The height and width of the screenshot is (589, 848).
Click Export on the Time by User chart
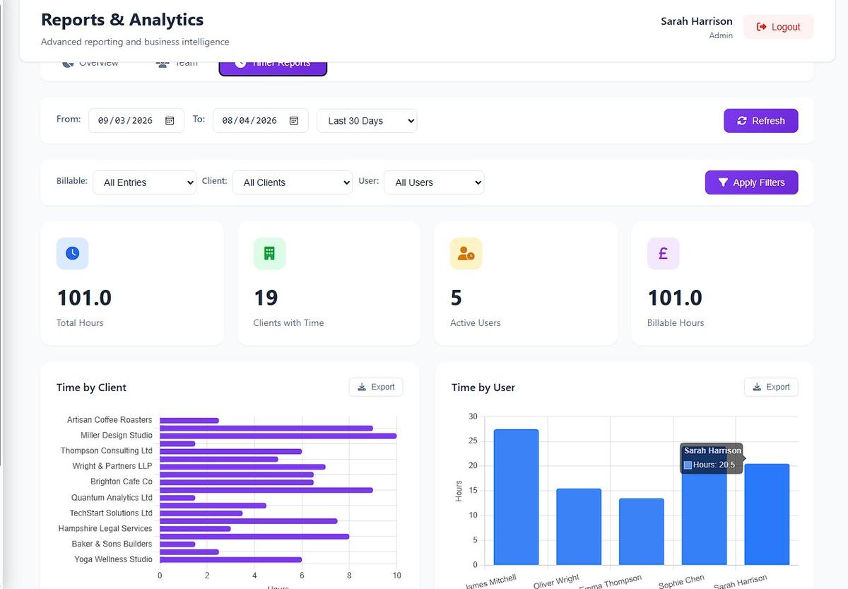point(771,387)
